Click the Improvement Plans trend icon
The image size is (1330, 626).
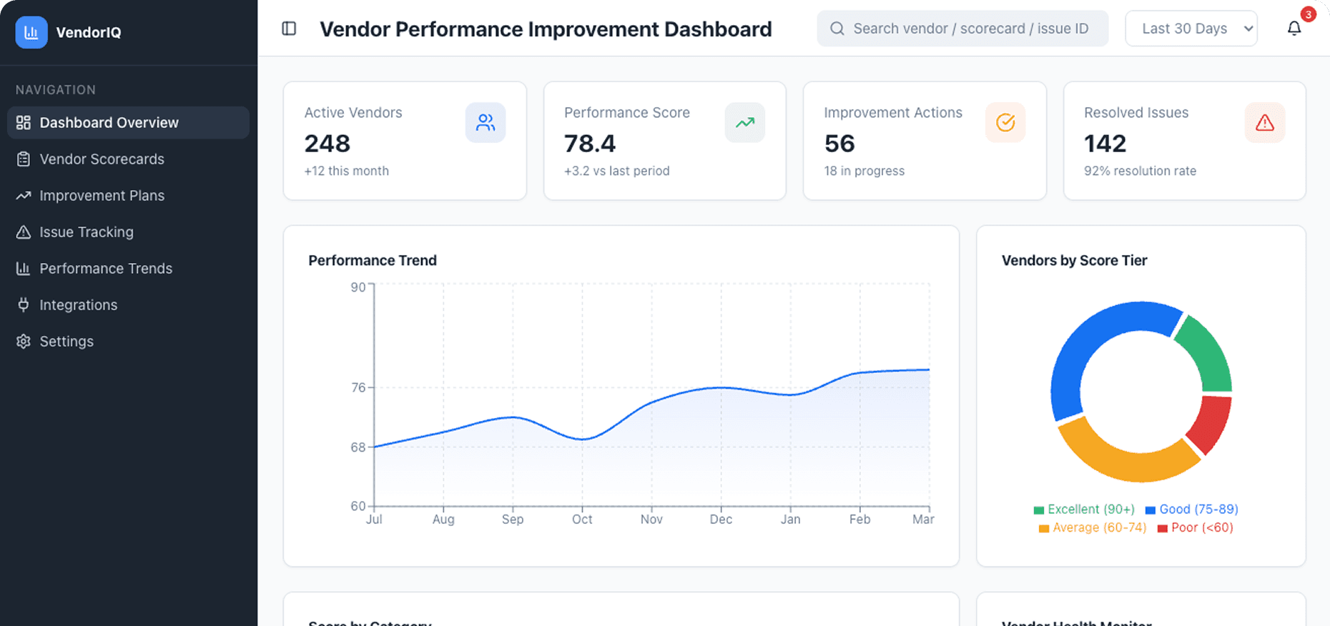coord(24,196)
